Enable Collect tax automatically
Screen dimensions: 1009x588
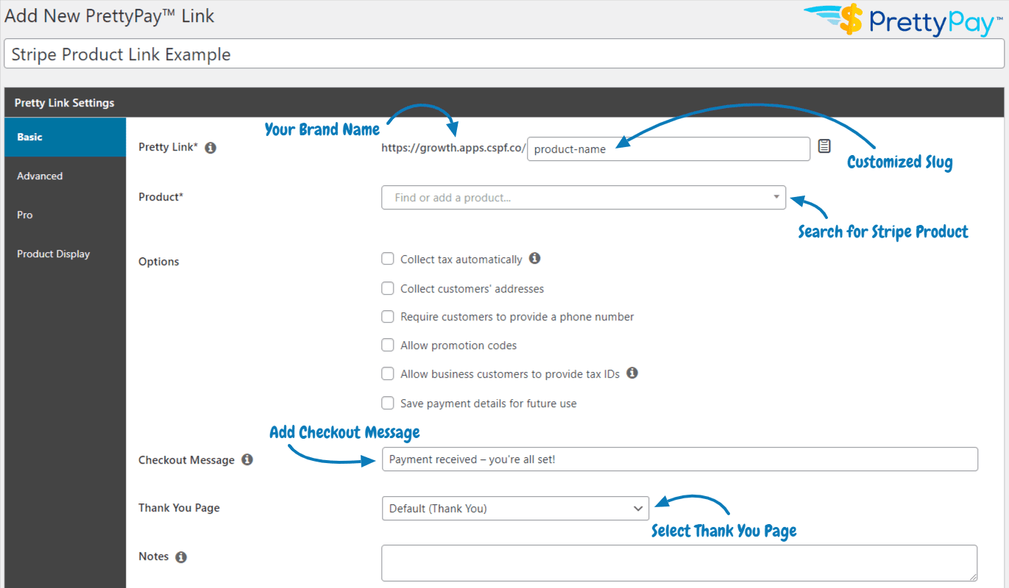pos(388,259)
